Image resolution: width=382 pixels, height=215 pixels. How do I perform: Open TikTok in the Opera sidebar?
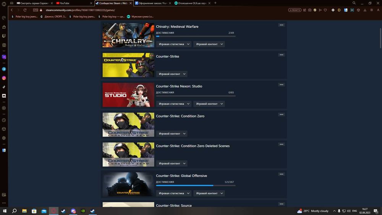4,87
